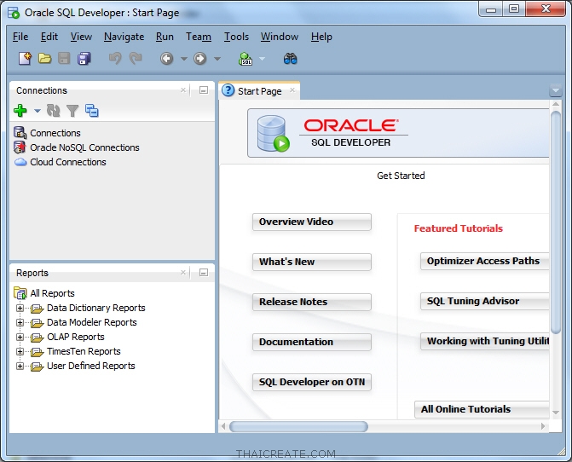Click the green plus New Connection icon

tap(20, 111)
